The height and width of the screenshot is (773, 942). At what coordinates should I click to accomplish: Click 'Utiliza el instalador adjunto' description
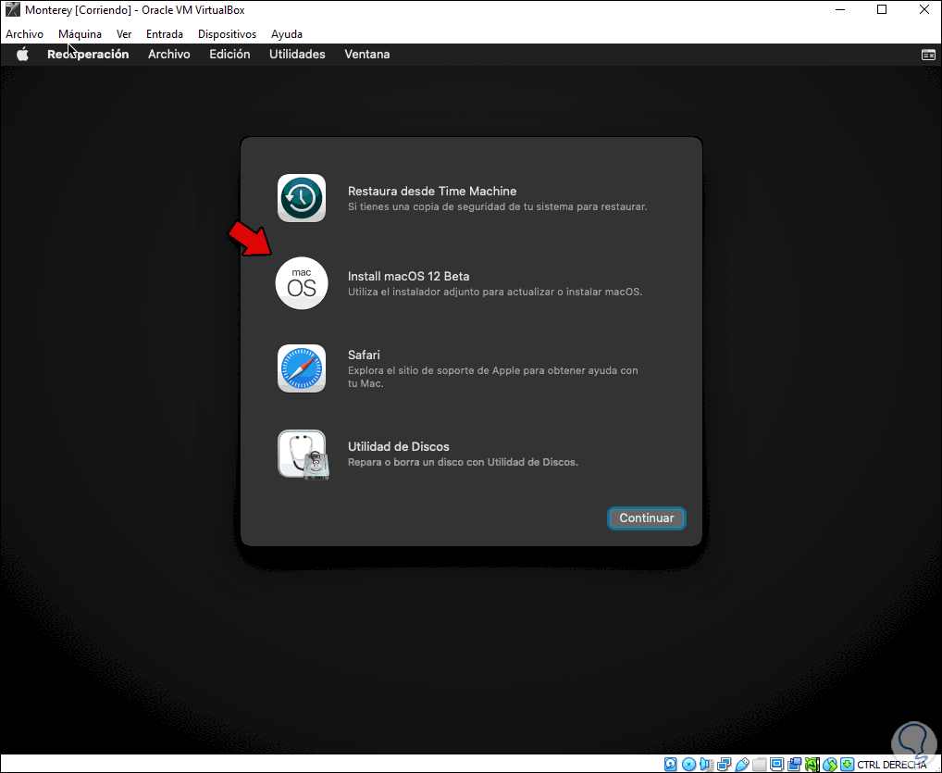click(495, 293)
